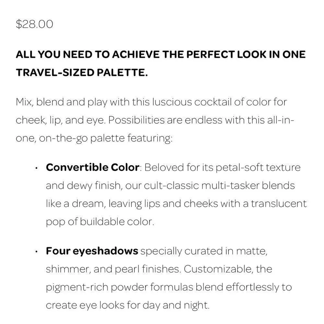Viewport: 324px width, 324px height.
Task: Click the word 'cocktail' in the intro paragraph
Action: click(x=213, y=102)
